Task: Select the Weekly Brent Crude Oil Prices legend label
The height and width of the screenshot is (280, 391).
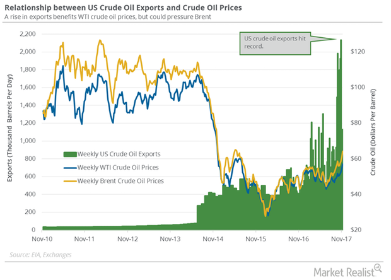Action: 120,181
